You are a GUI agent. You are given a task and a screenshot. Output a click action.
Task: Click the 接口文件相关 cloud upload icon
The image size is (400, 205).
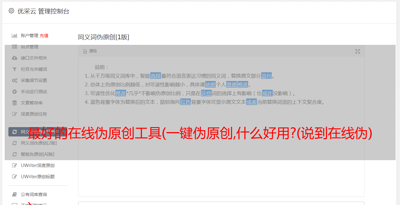(14, 58)
